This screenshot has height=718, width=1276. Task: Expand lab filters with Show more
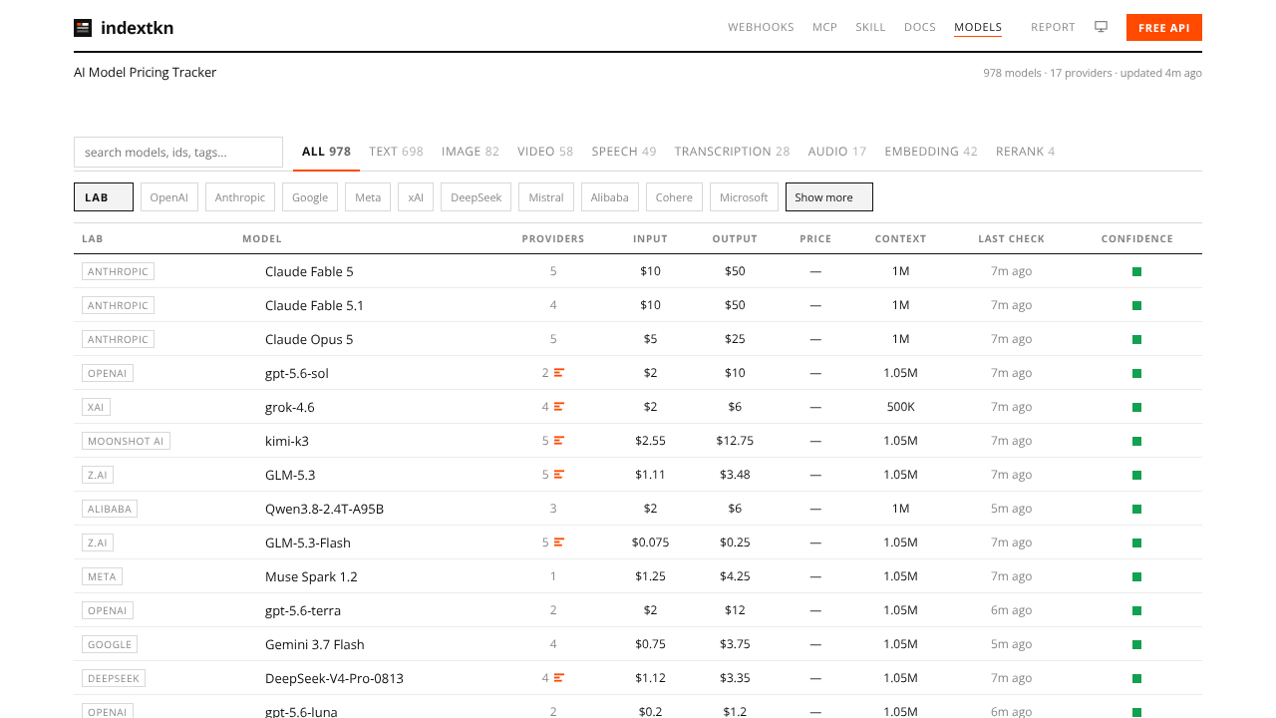pos(829,197)
